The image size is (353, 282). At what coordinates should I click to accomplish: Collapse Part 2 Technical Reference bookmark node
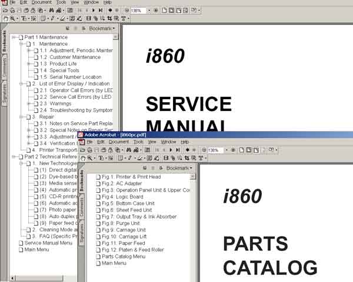click(14, 156)
